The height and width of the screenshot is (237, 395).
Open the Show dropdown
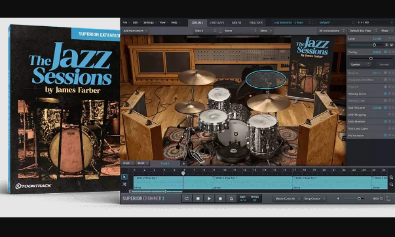(x=386, y=31)
